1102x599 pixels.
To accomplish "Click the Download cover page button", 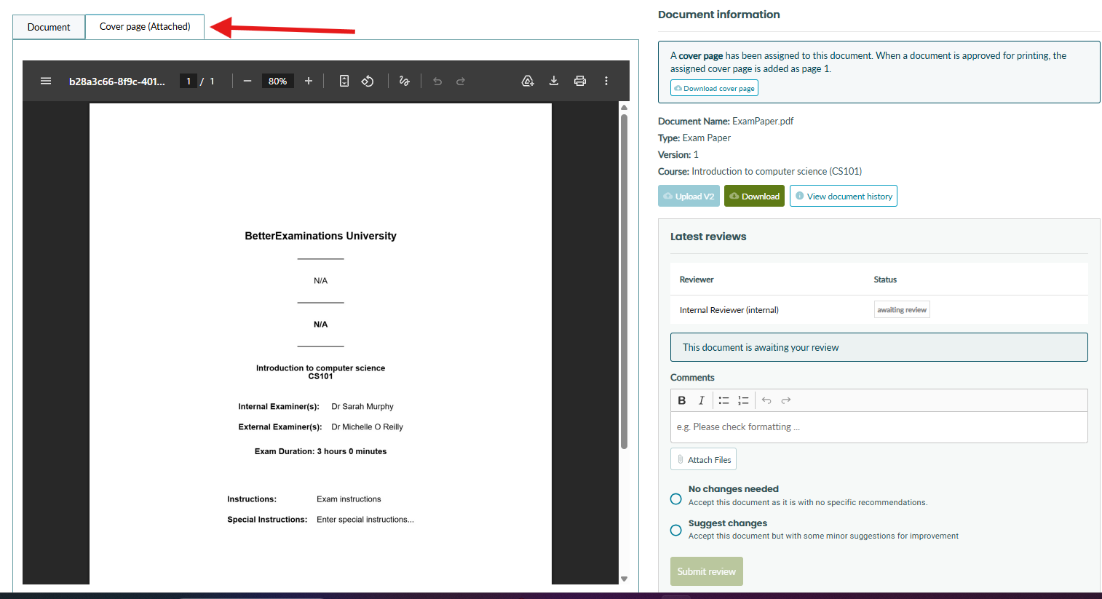I will (x=714, y=88).
